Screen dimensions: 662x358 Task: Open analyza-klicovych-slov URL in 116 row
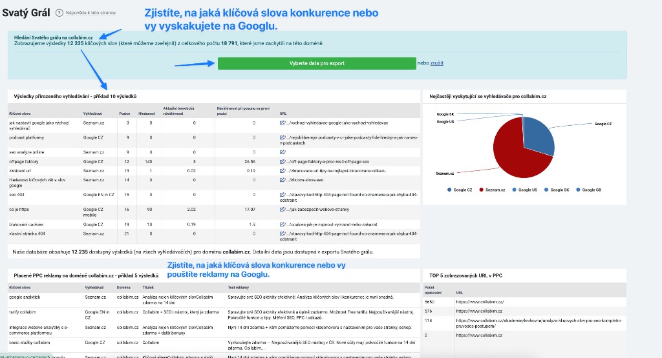tap(539, 323)
